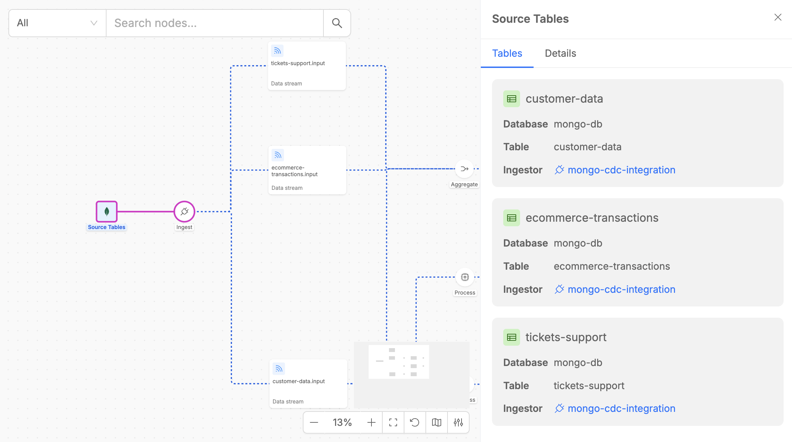The image size is (792, 442).
Task: Switch to the Details tab
Action: [x=560, y=53]
